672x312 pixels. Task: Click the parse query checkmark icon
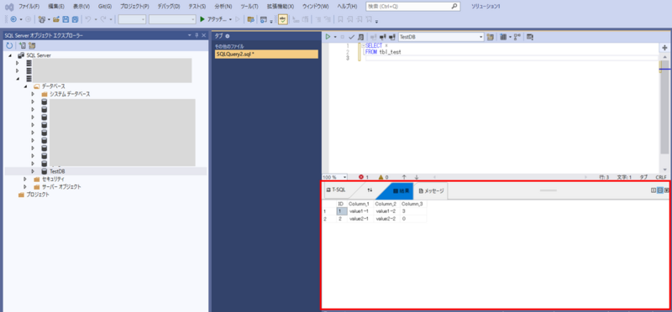[351, 37]
